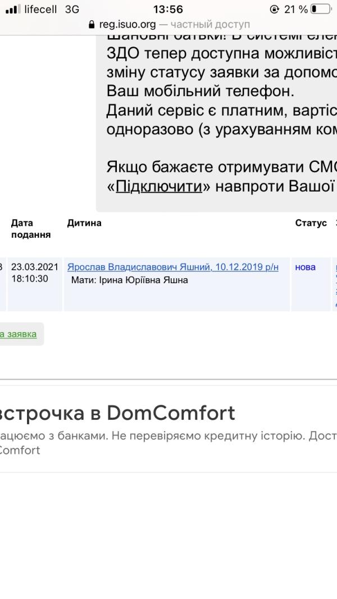The width and height of the screenshot is (337, 599).
Task: Tap the reg.isuo.org address field
Action: click(x=168, y=25)
